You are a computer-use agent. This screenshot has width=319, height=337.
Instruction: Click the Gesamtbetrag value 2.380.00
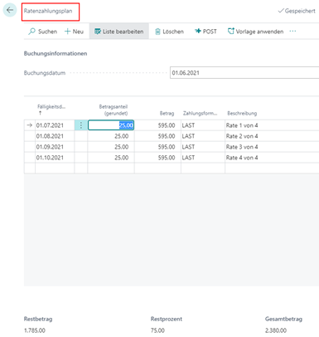click(x=276, y=330)
